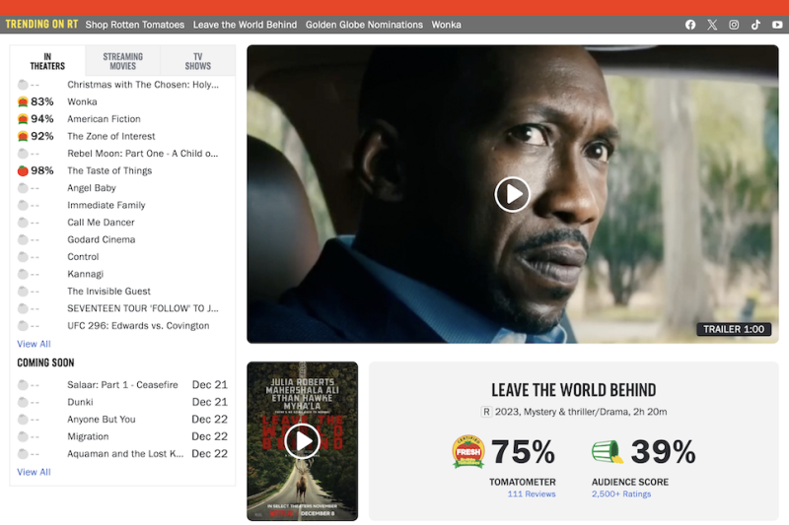Click the Certified Fresh tomatometer badge
The width and height of the screenshot is (789, 525).
pos(468,452)
